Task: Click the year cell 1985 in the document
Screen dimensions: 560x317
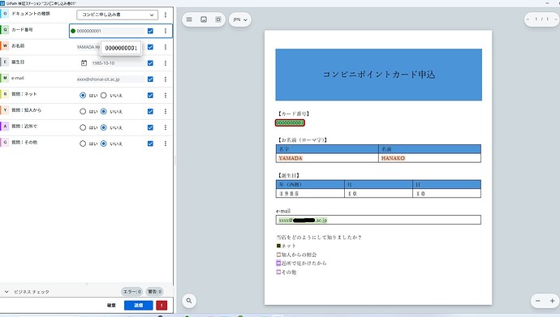Action: point(310,193)
